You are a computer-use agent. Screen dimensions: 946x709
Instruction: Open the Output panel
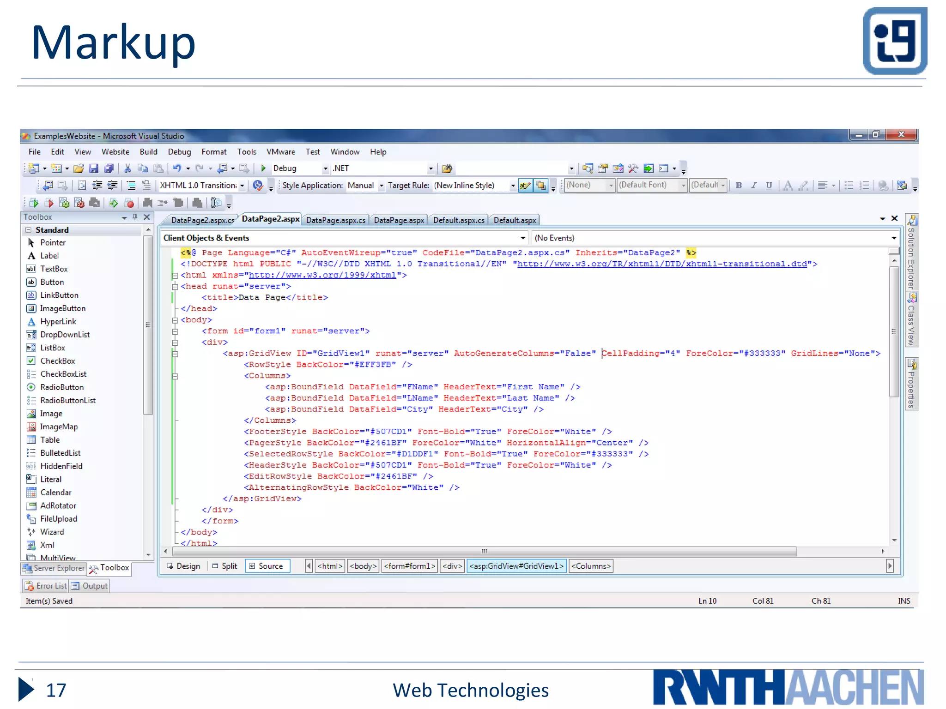(90, 586)
